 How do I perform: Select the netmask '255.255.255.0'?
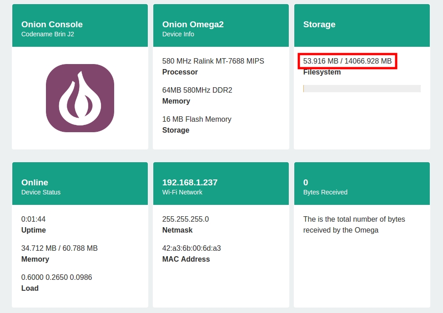click(x=186, y=219)
